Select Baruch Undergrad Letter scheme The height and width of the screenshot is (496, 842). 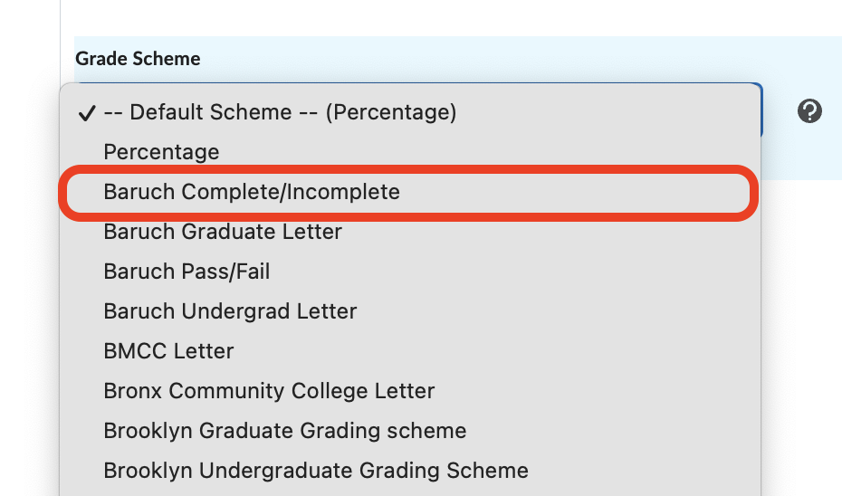coord(230,311)
